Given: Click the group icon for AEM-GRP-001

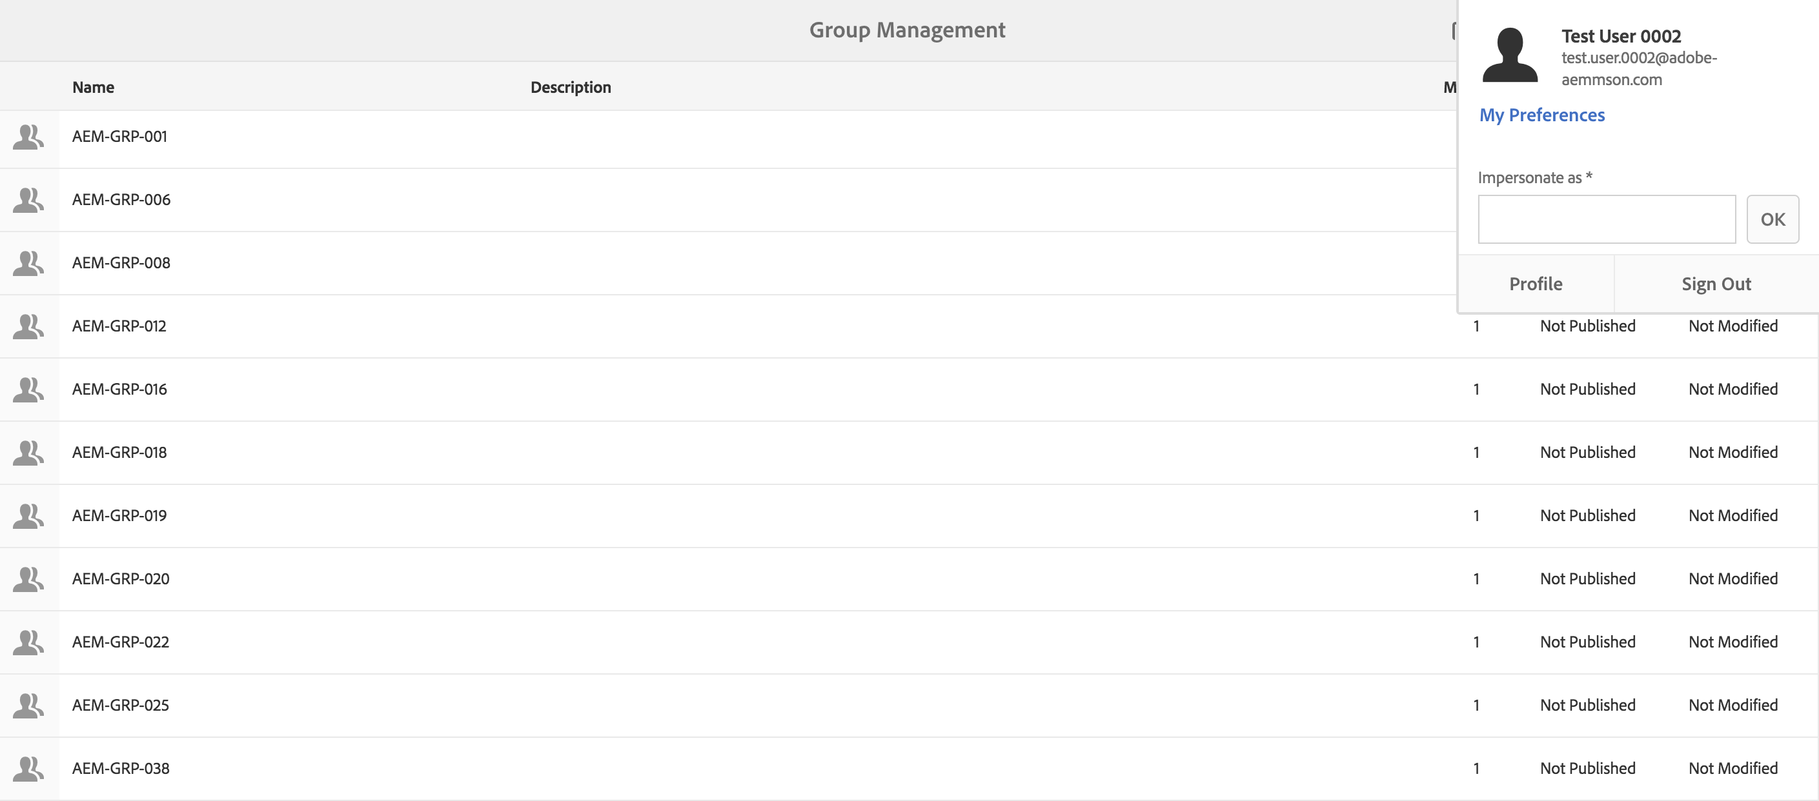Looking at the screenshot, I should pyautogui.click(x=28, y=137).
